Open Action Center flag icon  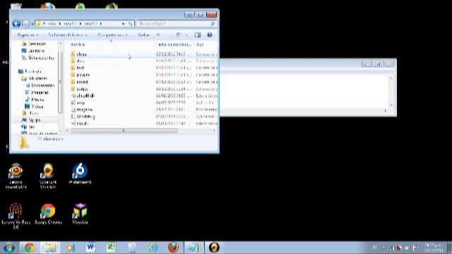415,248
